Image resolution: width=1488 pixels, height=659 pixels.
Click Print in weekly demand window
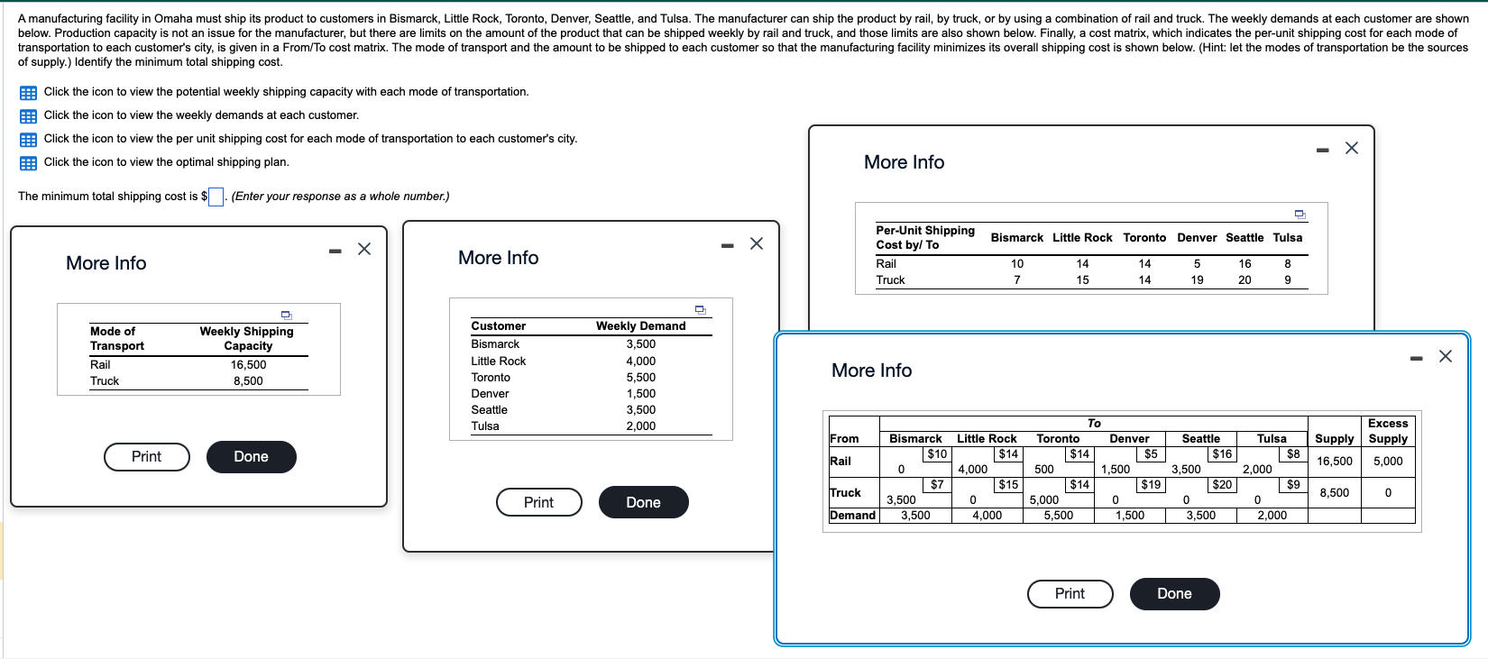(539, 502)
